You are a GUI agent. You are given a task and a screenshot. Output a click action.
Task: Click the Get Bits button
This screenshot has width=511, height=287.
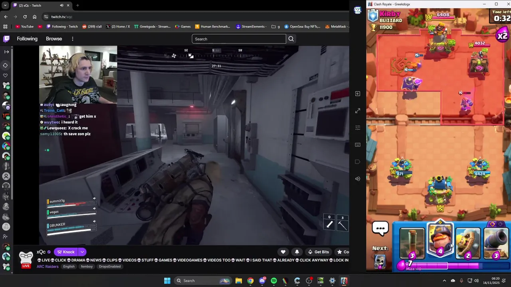click(318, 252)
